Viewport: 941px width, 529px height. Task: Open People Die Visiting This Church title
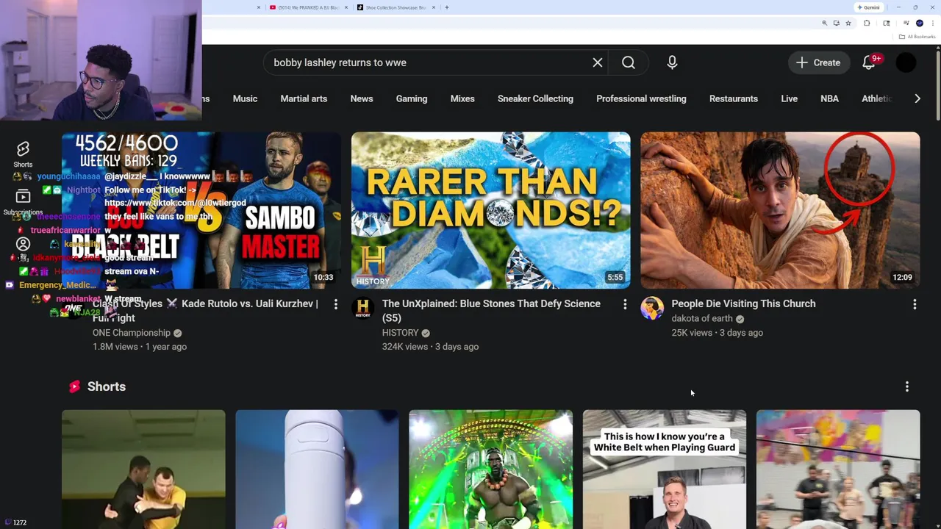point(743,303)
